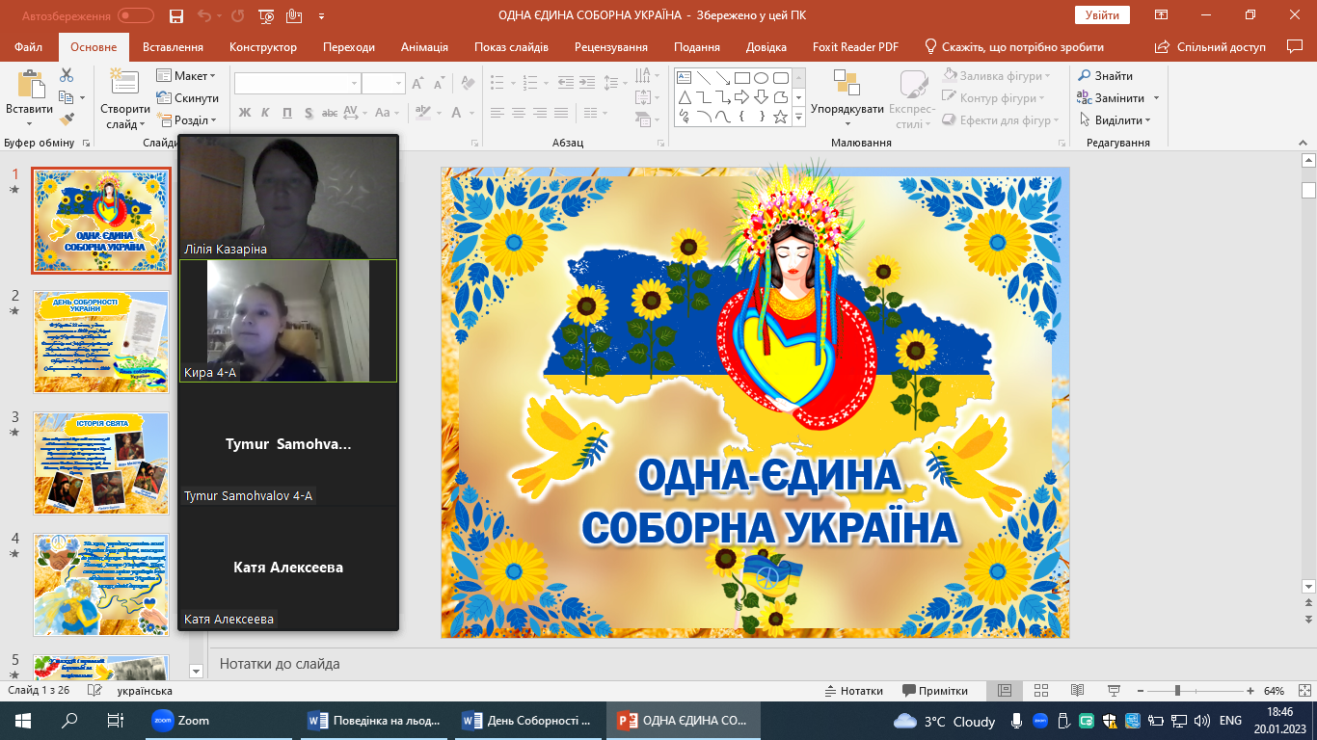
Task: Select slide 2 thumbnail (День Соборності)
Action: pos(101,341)
